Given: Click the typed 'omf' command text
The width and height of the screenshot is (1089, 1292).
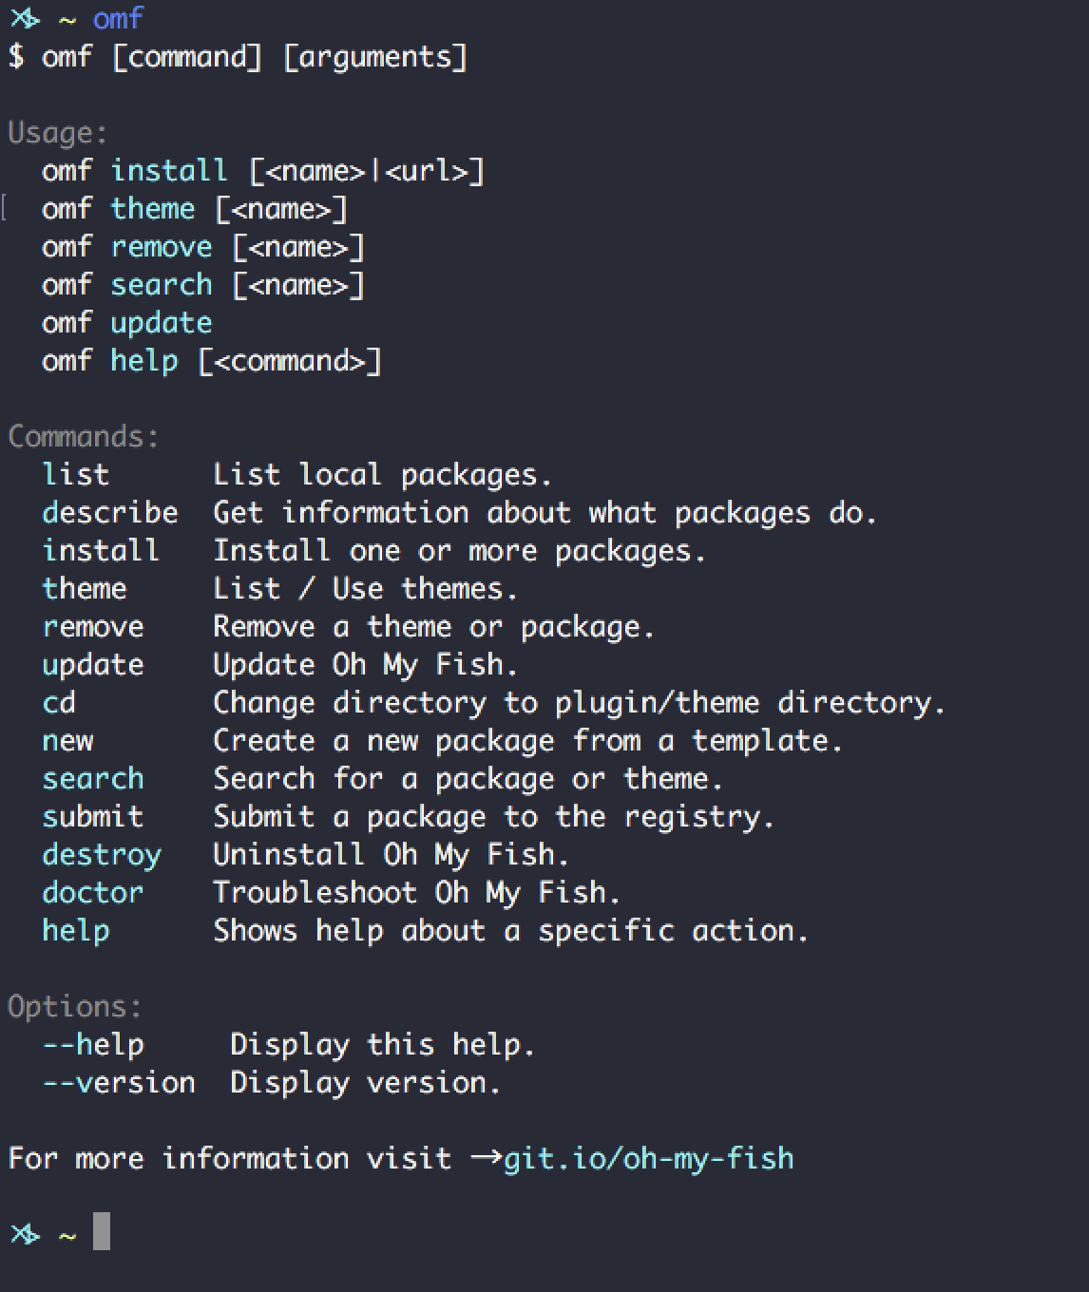Looking at the screenshot, I should tap(118, 18).
